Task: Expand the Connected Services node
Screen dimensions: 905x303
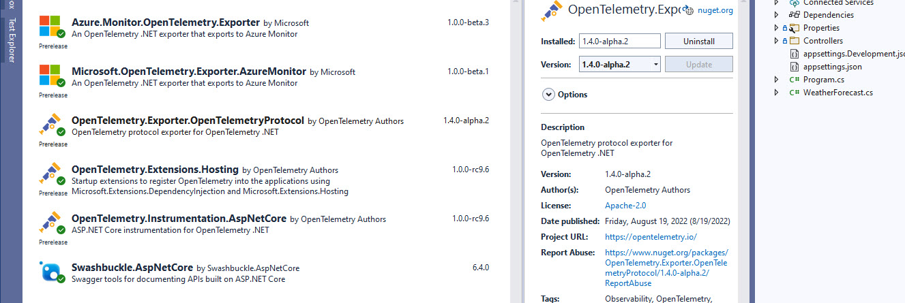Action: point(777,3)
